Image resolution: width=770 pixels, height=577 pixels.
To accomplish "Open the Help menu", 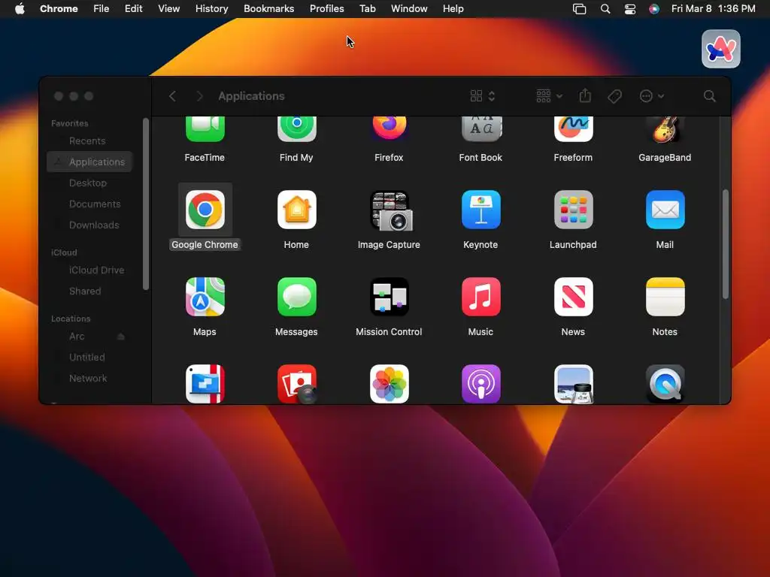I will pyautogui.click(x=453, y=9).
